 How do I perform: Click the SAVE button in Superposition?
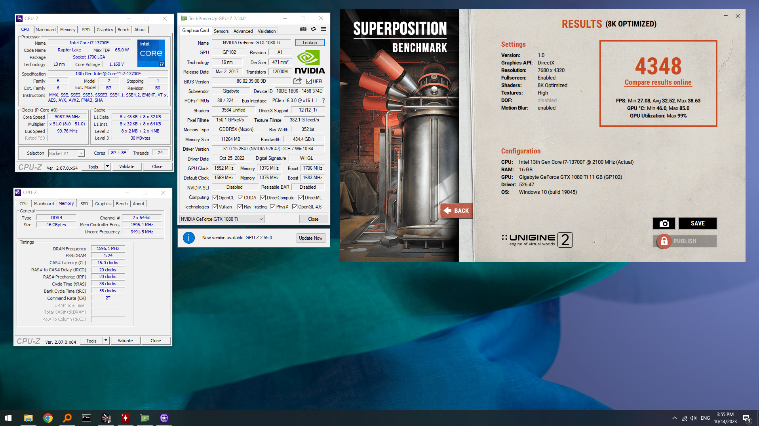click(x=698, y=223)
